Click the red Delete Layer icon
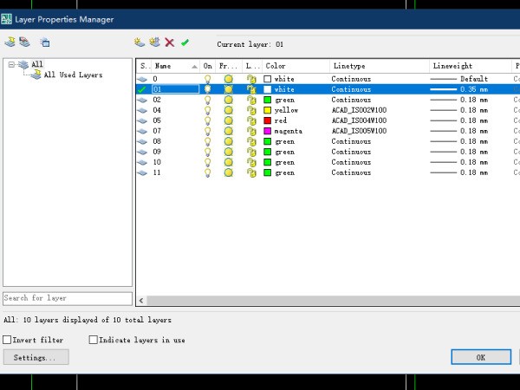Image resolution: width=520 pixels, height=390 pixels. (170, 42)
